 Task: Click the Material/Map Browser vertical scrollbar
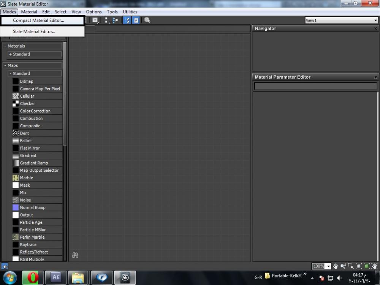[x=65, y=94]
